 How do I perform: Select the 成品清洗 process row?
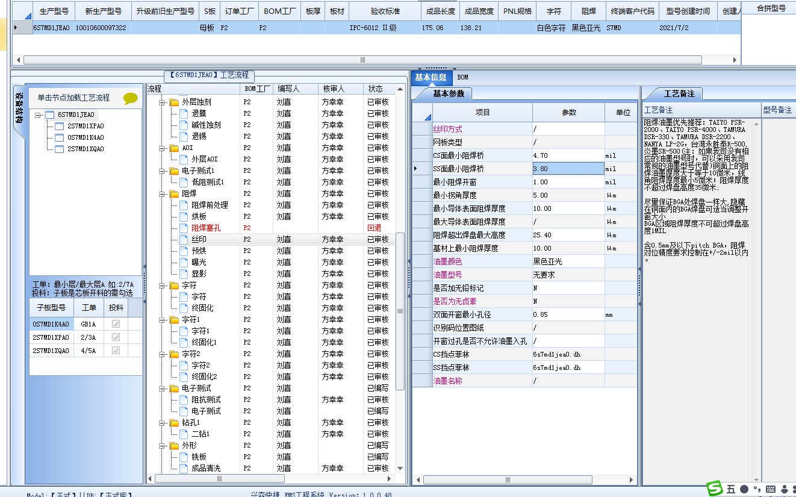(x=271, y=469)
